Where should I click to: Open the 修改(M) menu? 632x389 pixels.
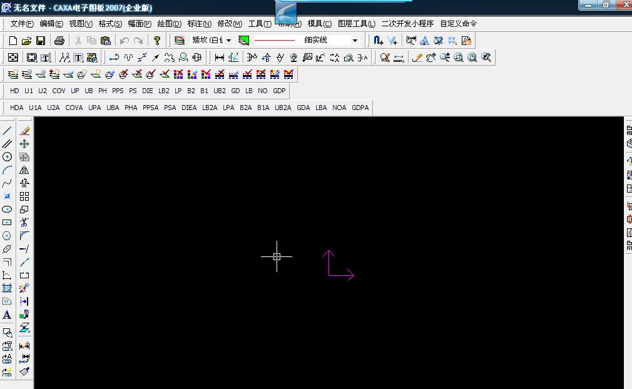230,24
